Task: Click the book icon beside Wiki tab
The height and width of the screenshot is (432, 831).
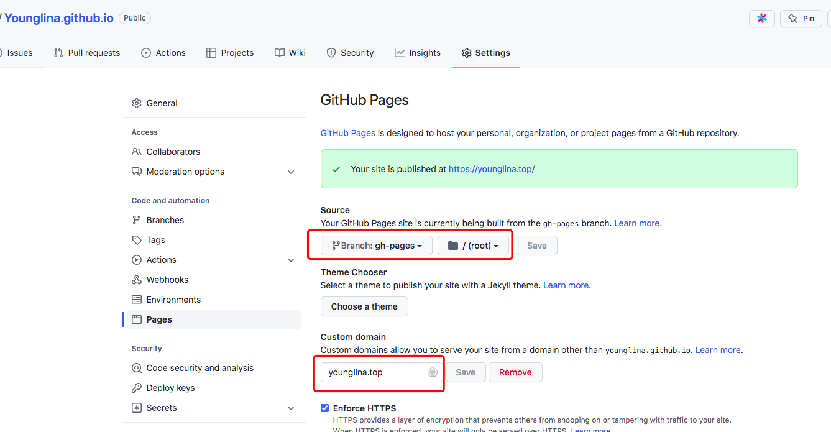Action: coord(280,53)
